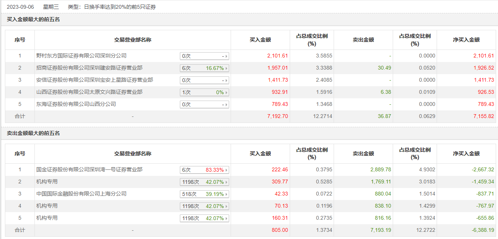Click 卖出金额 header in the bottom table
The width and height of the screenshot is (498, 239).
363,154
